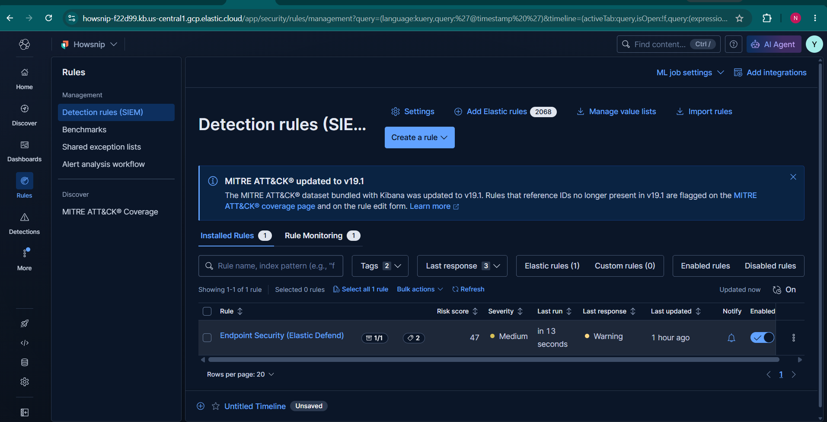
Task: Open the Last response filter dropdown
Action: click(462, 266)
